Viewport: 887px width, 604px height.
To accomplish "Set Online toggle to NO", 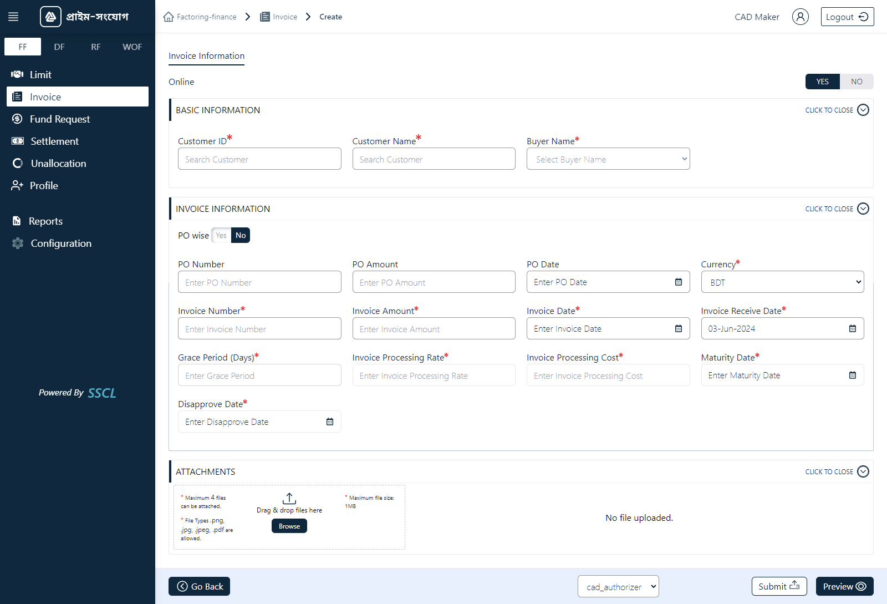I will (x=857, y=82).
